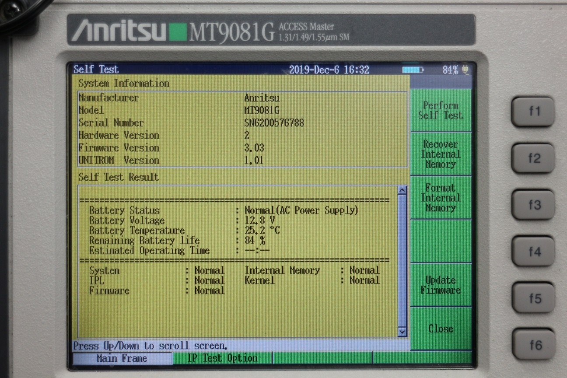This screenshot has width=567, height=378.
Task: Click the 84% battery percentage readout
Action: pos(450,70)
